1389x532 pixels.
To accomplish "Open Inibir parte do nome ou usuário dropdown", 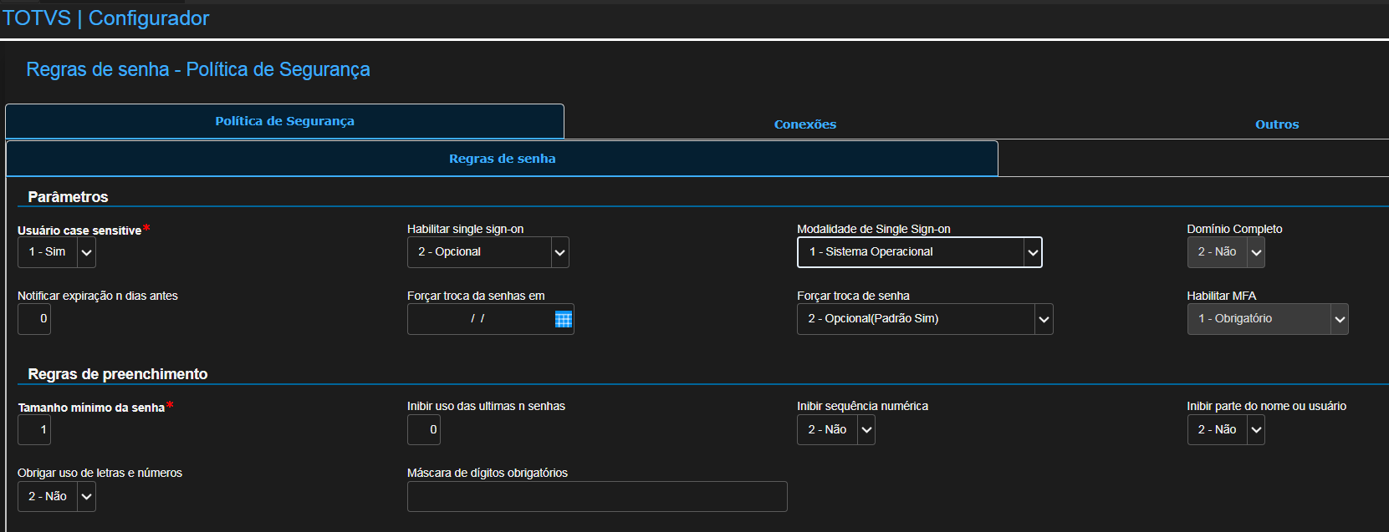I will coord(1255,430).
